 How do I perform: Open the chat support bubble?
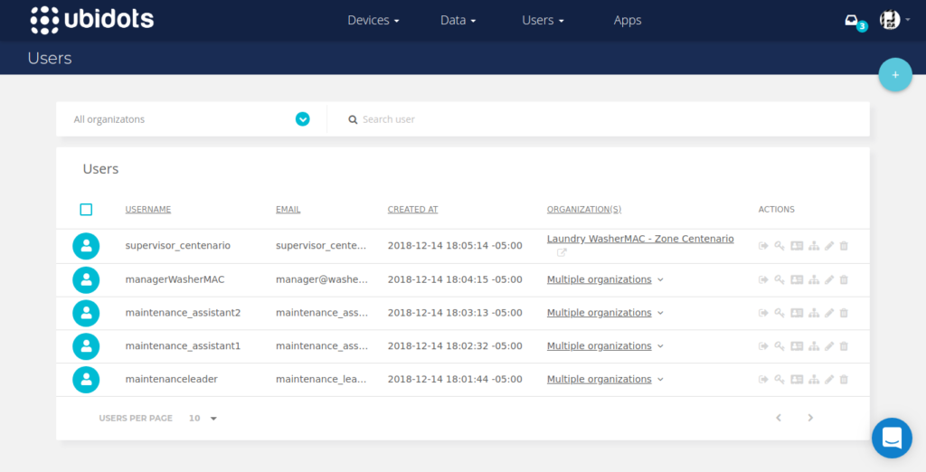892,438
